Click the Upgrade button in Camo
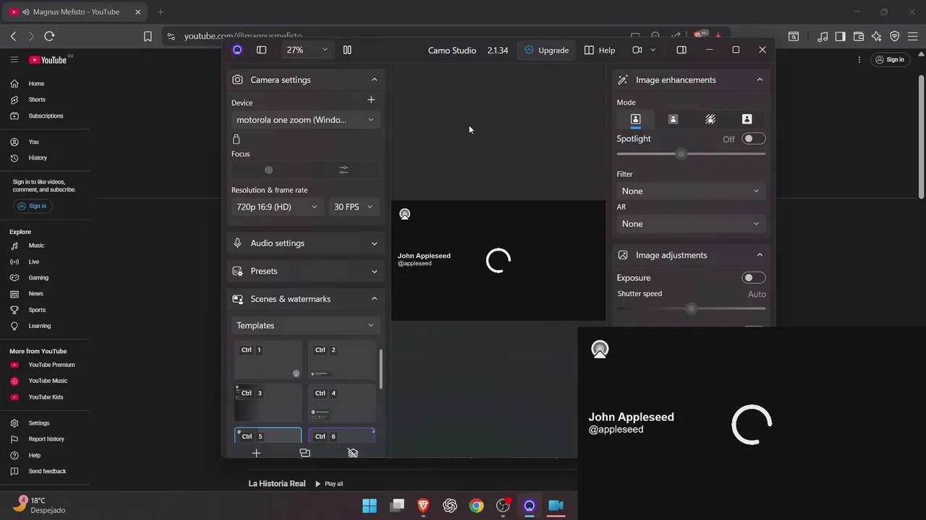This screenshot has width=926, height=520. pos(547,50)
